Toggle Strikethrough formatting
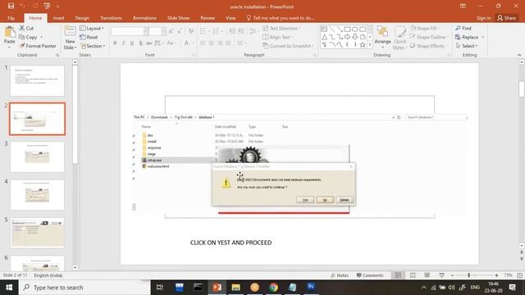525x295 pixels. point(149,43)
